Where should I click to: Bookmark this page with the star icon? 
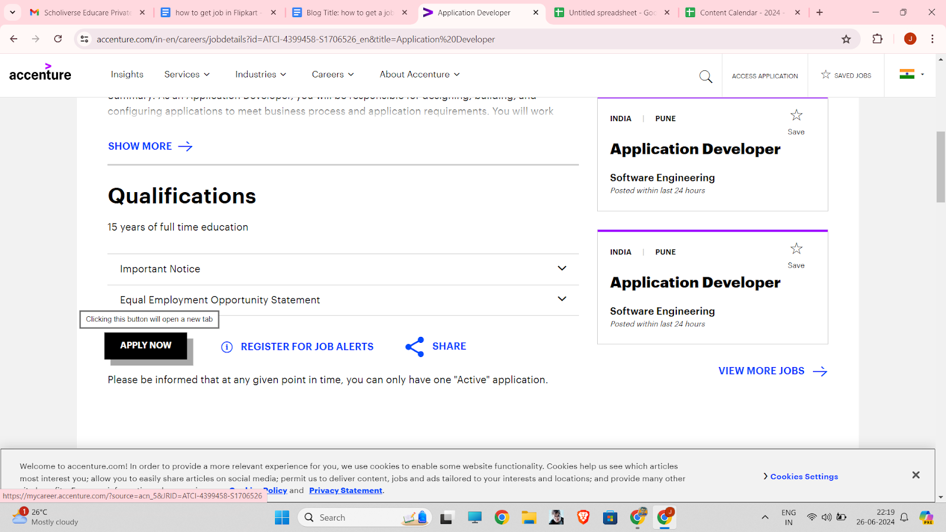(846, 39)
